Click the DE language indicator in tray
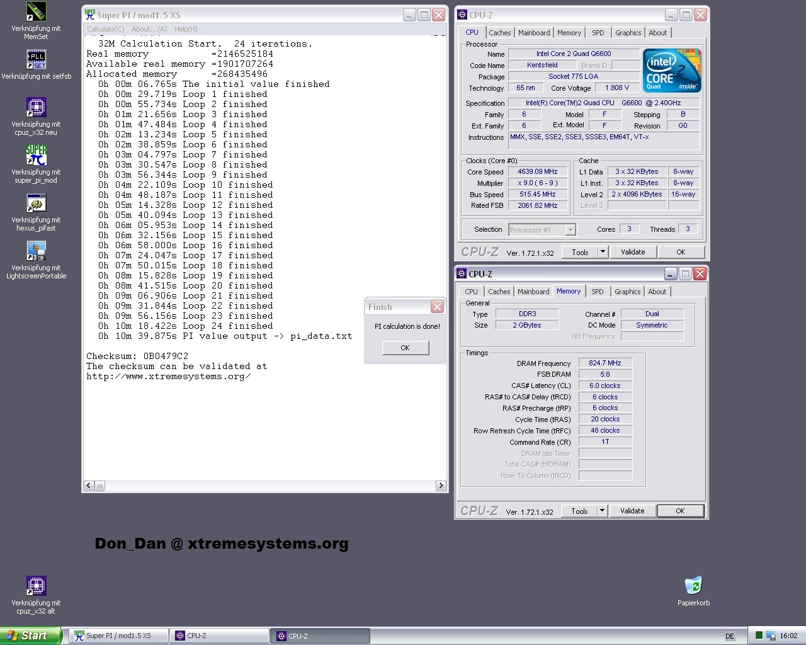 click(730, 636)
